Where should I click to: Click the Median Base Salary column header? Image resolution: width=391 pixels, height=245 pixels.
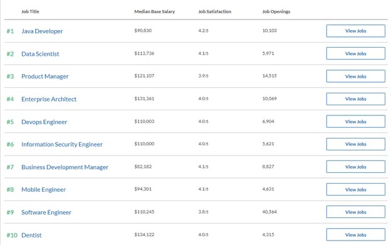click(155, 11)
